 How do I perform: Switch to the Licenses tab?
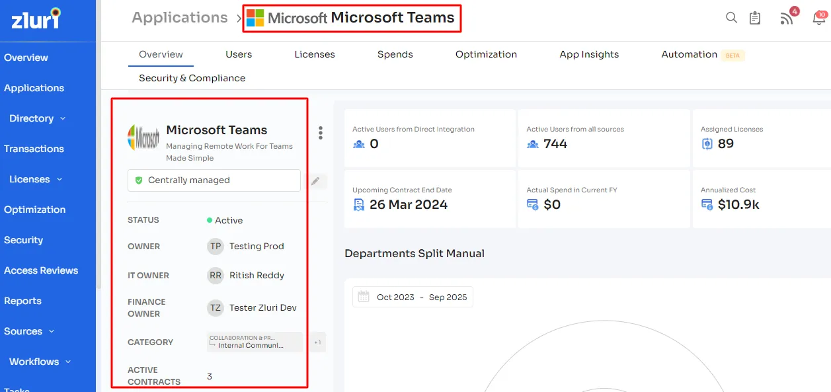click(315, 54)
